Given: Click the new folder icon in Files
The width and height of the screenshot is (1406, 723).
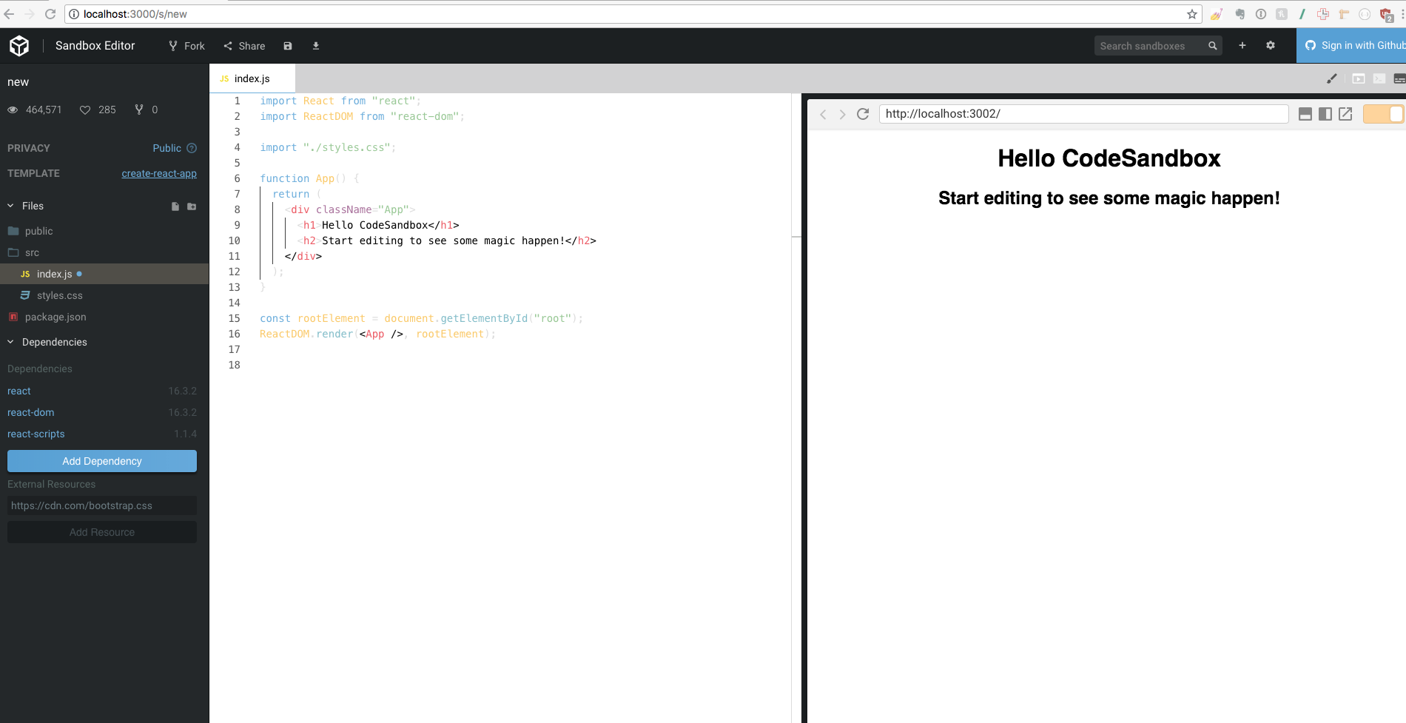Looking at the screenshot, I should (x=192, y=206).
